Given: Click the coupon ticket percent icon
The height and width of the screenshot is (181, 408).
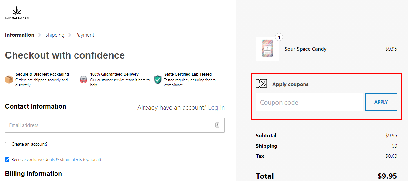Looking at the screenshot, I should click(x=262, y=84).
